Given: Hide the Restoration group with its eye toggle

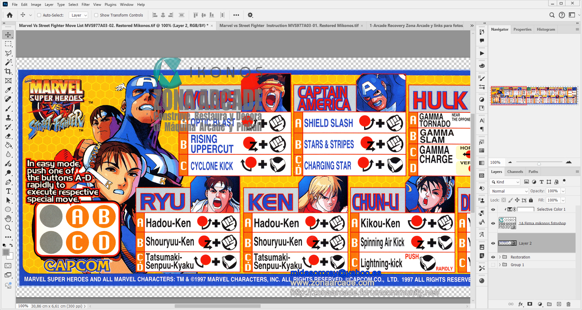Looking at the screenshot, I should [493, 257].
